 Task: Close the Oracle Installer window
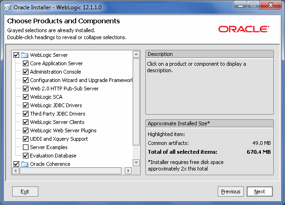tap(271, 6)
